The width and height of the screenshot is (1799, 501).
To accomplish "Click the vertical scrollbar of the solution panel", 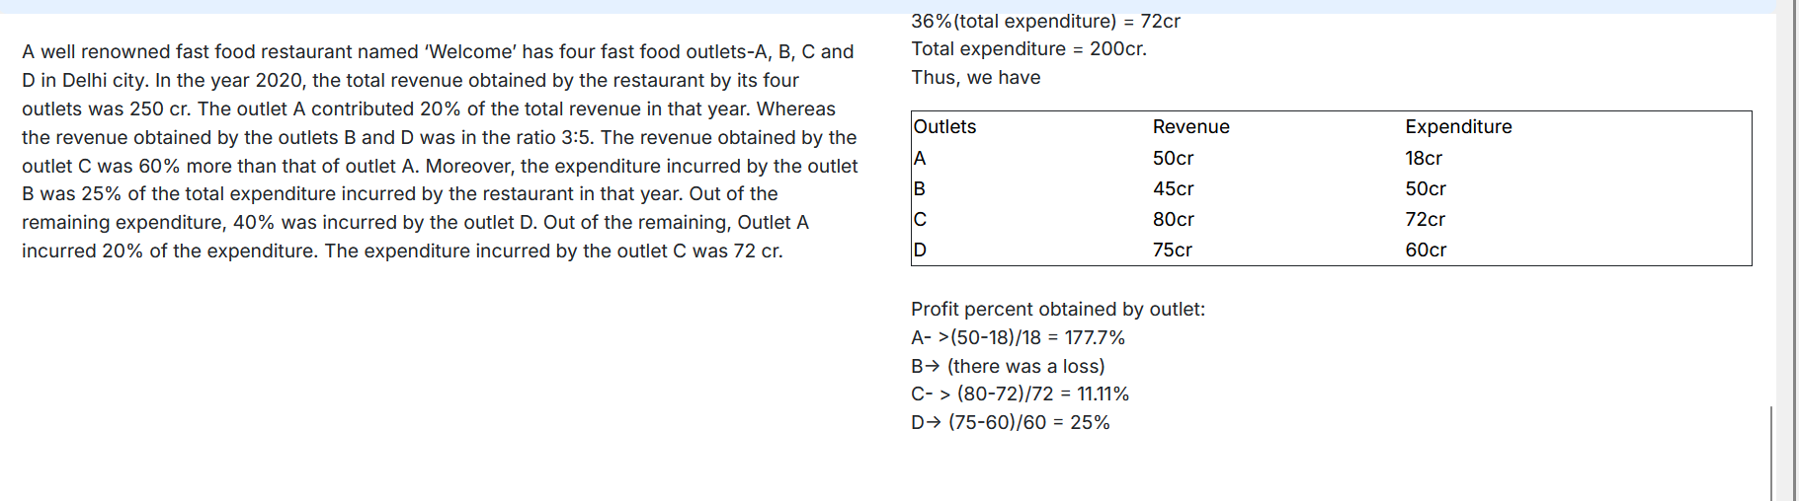I will pos(1771,453).
